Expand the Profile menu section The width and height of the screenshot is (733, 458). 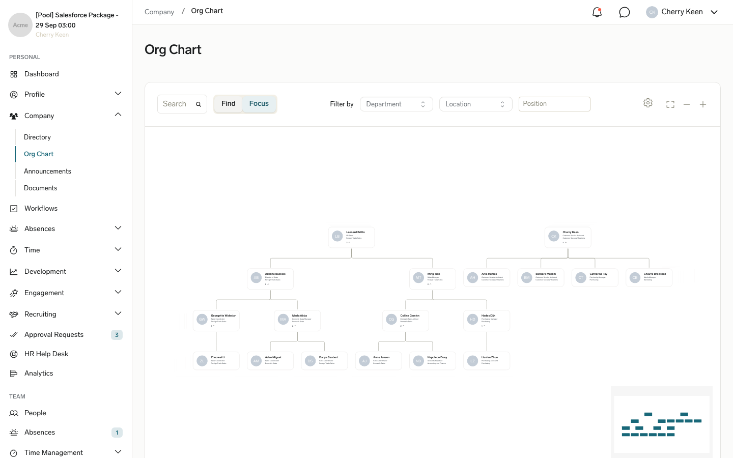coord(118,94)
